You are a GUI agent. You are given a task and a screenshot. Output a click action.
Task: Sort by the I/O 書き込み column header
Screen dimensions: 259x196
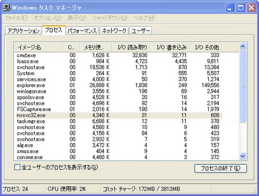click(x=170, y=47)
